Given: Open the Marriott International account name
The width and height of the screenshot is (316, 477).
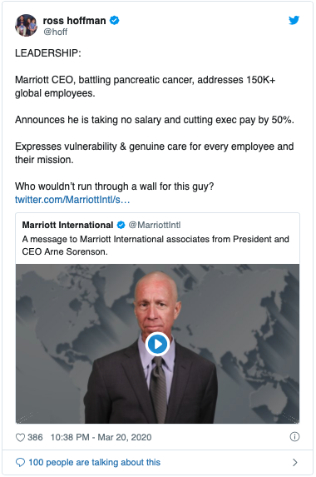Looking at the screenshot, I should point(67,225).
